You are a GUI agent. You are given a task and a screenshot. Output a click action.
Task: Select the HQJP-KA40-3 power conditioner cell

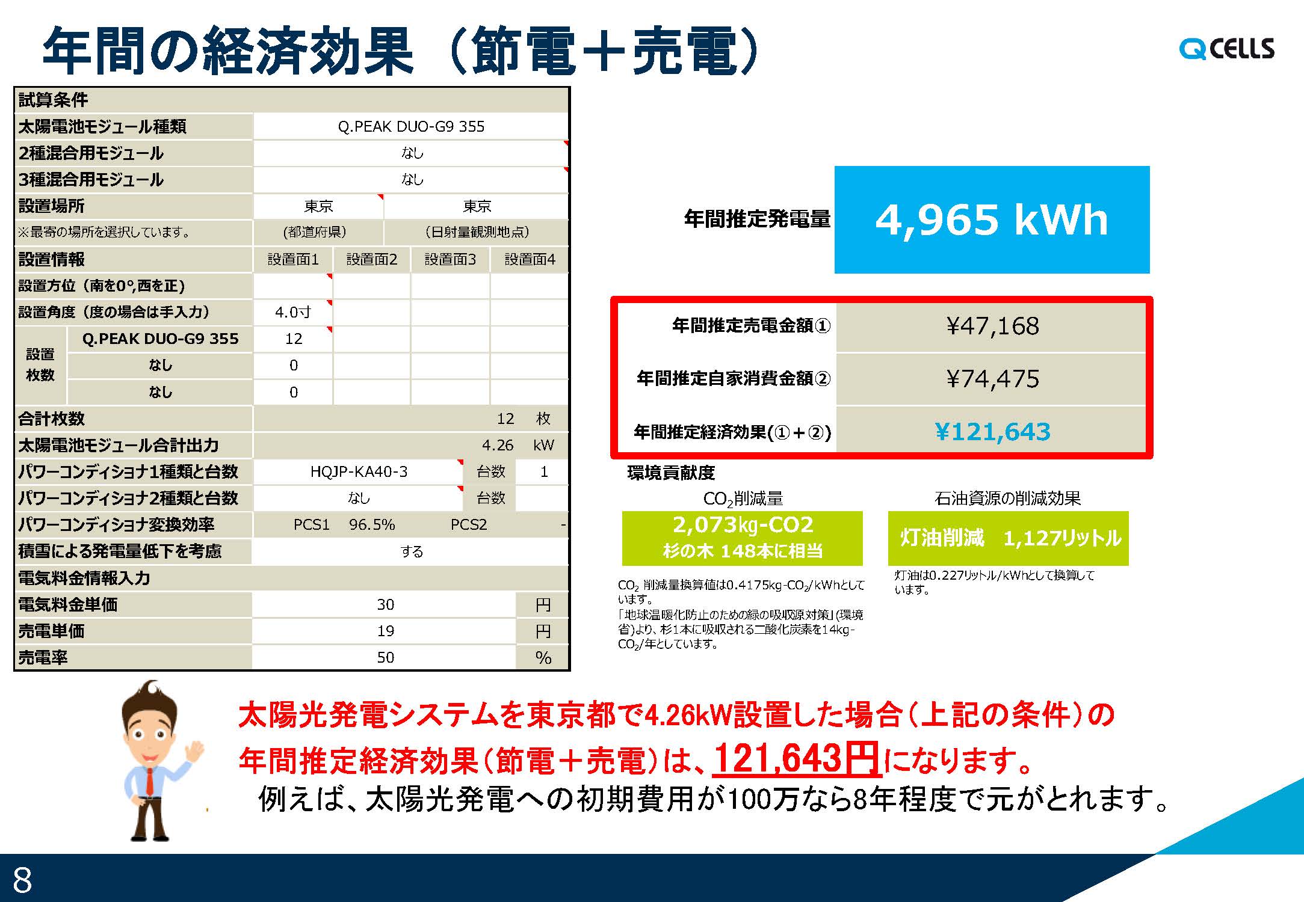[359, 471]
